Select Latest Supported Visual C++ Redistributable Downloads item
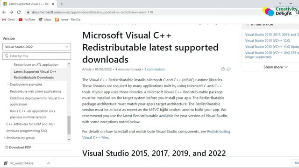 coord(35,75)
